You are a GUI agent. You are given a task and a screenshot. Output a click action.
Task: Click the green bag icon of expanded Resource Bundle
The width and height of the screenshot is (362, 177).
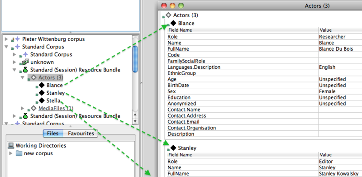tap(25, 70)
